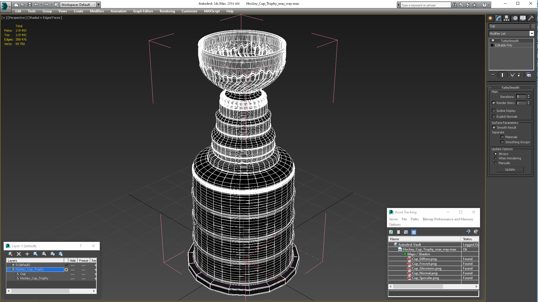This screenshot has height=302, width=538.
Task: Toggle Show End Result icon
Action: 502,75
